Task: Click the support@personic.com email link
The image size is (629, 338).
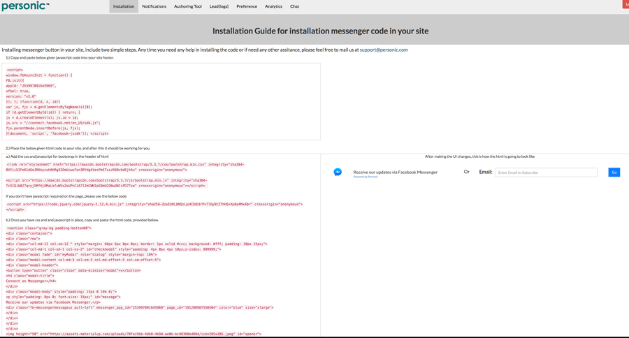Action: 384,50
